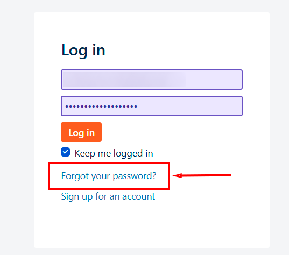This screenshot has width=289, height=255.
Task: Click empty right end of password field
Action: 190,106
